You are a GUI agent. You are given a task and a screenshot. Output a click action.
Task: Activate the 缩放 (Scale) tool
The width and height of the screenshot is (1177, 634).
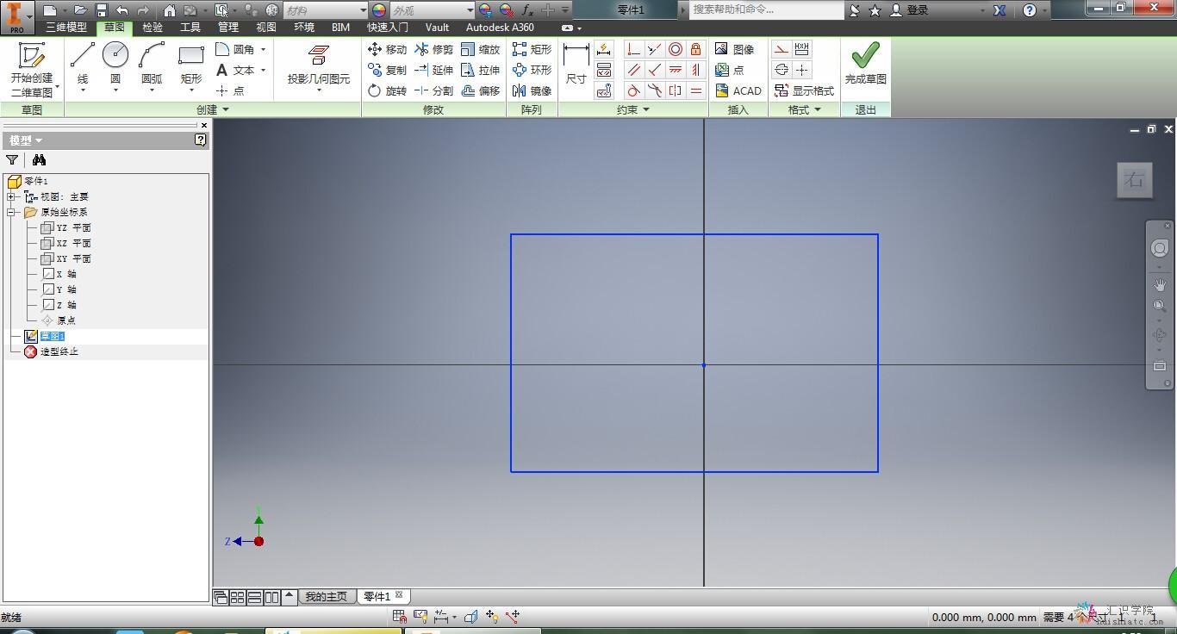480,49
